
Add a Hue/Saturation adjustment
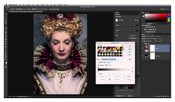(145, 30)
